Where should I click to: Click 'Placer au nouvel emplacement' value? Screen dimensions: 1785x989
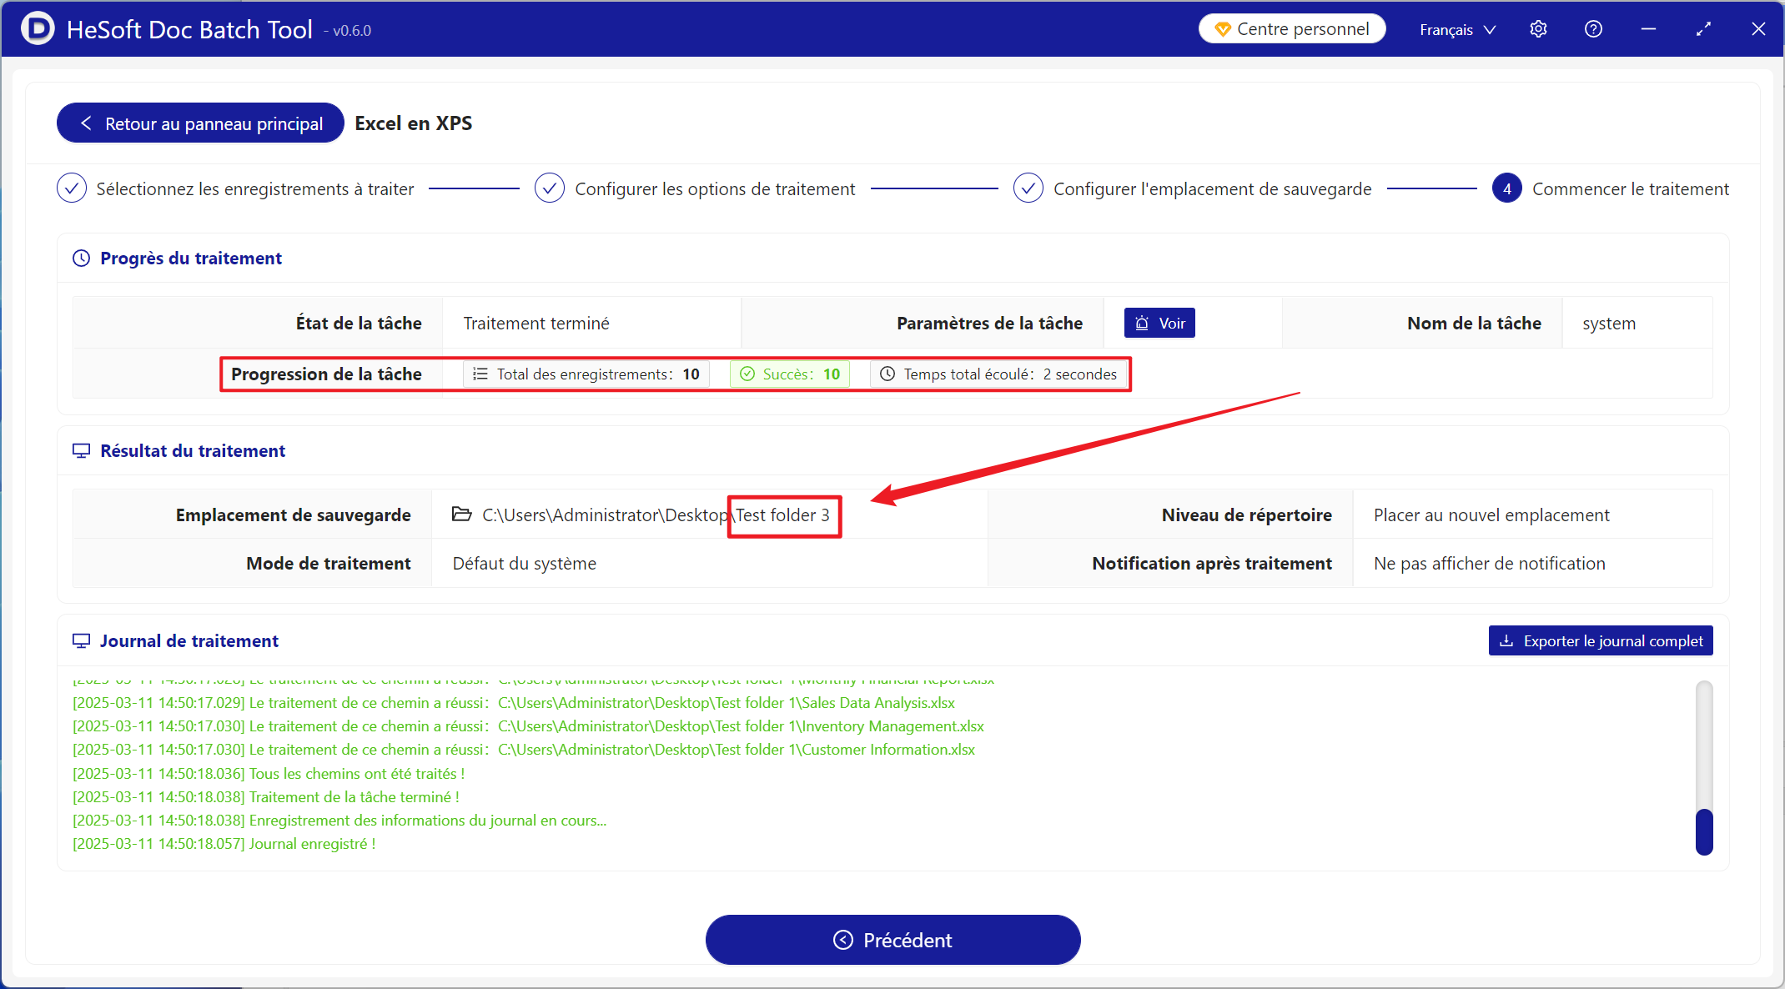click(1491, 515)
